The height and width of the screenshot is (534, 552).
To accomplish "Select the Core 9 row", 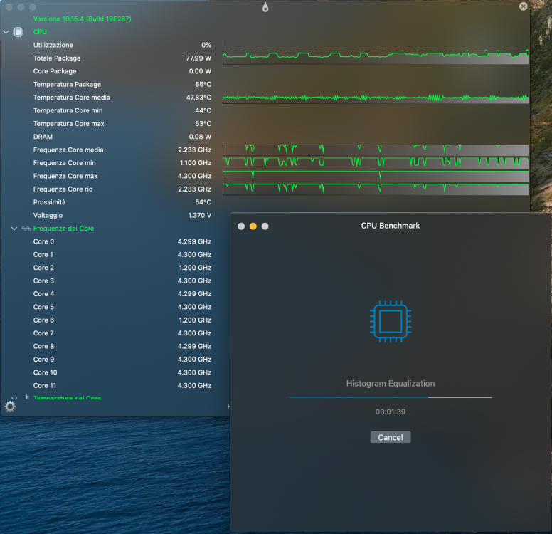I will tap(122, 360).
